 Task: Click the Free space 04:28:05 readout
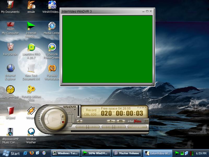point(116,108)
